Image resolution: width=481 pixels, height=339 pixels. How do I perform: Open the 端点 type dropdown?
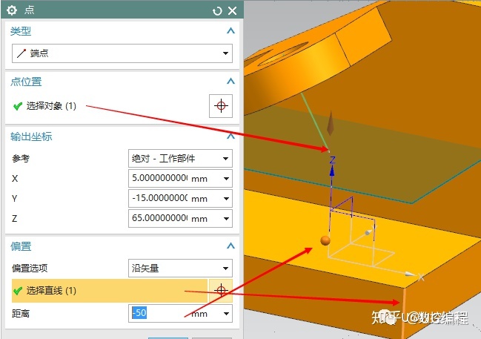[x=122, y=53]
